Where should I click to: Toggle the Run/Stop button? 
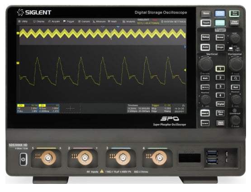(234, 14)
